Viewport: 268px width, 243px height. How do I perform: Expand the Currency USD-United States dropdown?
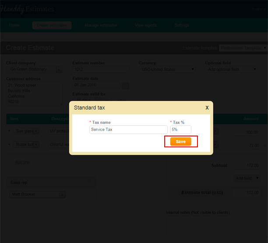point(167,69)
